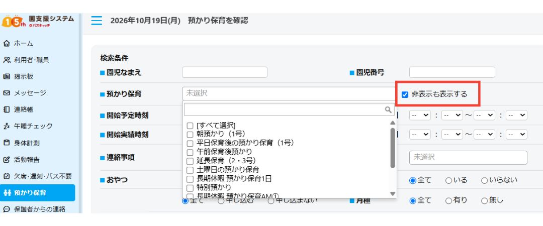Click the 15th anniversary logo

click(14, 22)
